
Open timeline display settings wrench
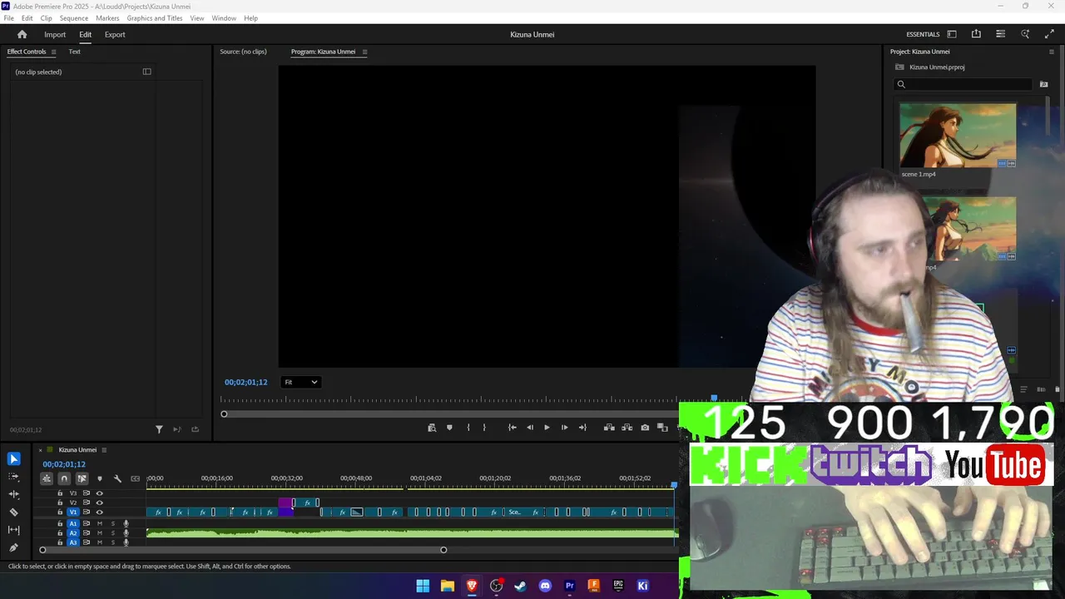[x=117, y=478]
